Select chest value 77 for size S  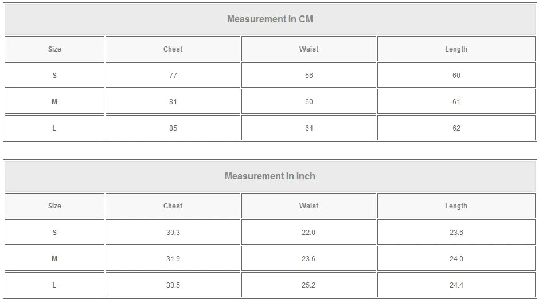pos(173,76)
